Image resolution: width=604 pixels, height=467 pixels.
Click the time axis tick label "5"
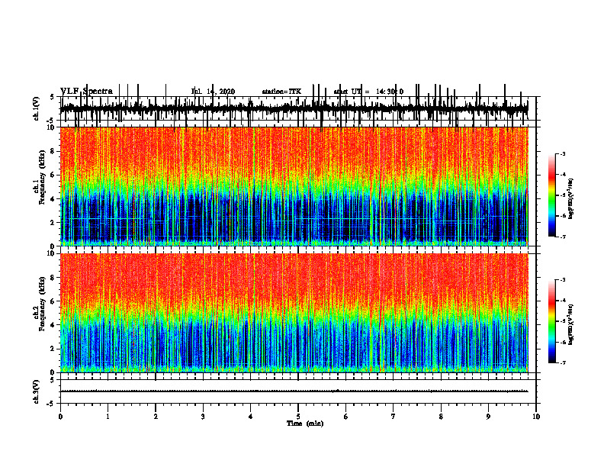coord(298,417)
